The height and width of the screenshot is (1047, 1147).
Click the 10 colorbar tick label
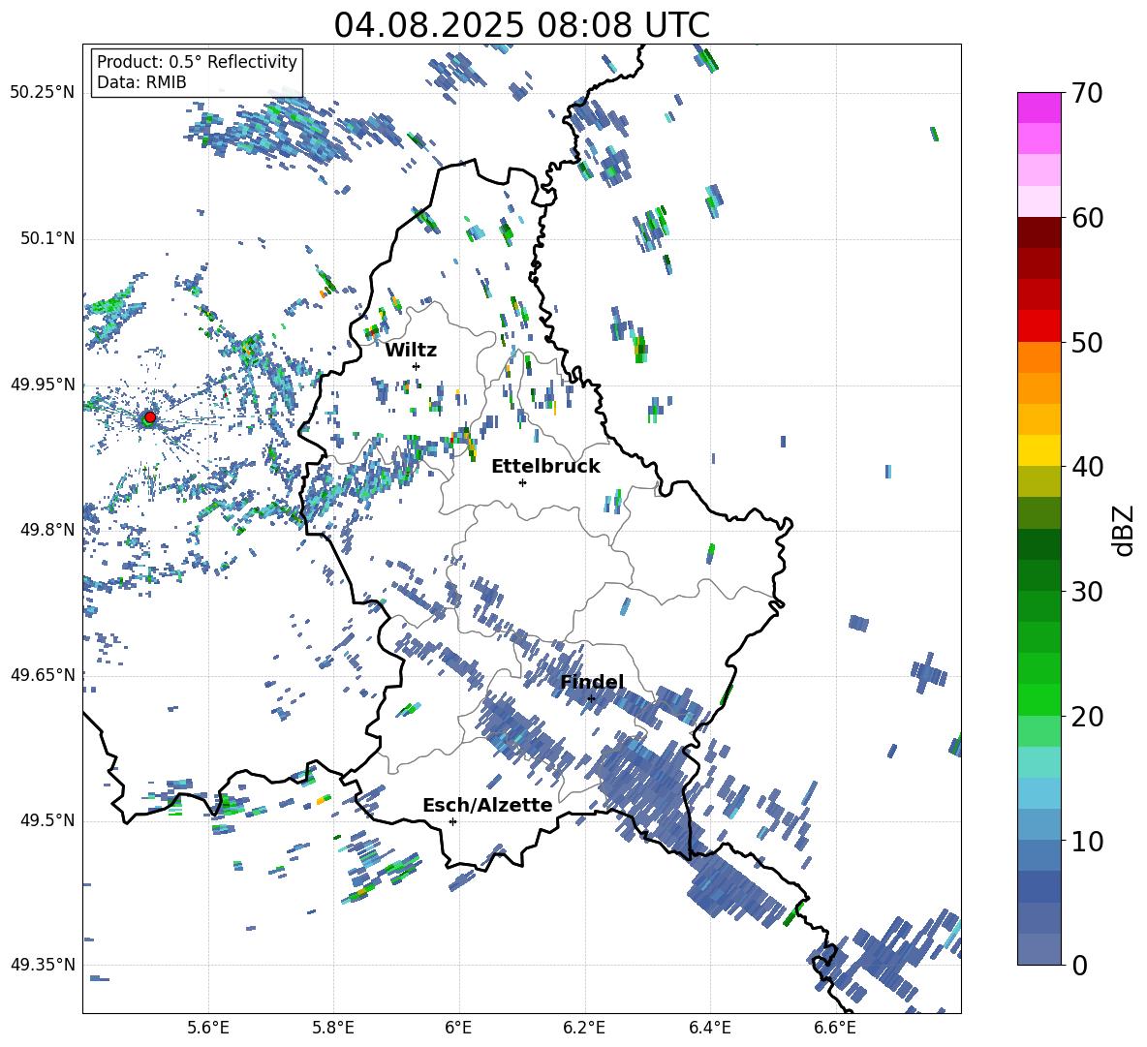point(1087,841)
